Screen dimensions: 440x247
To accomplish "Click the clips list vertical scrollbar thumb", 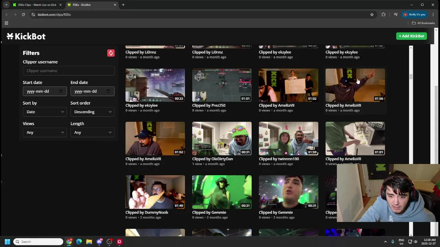I will pyautogui.click(x=411, y=76).
